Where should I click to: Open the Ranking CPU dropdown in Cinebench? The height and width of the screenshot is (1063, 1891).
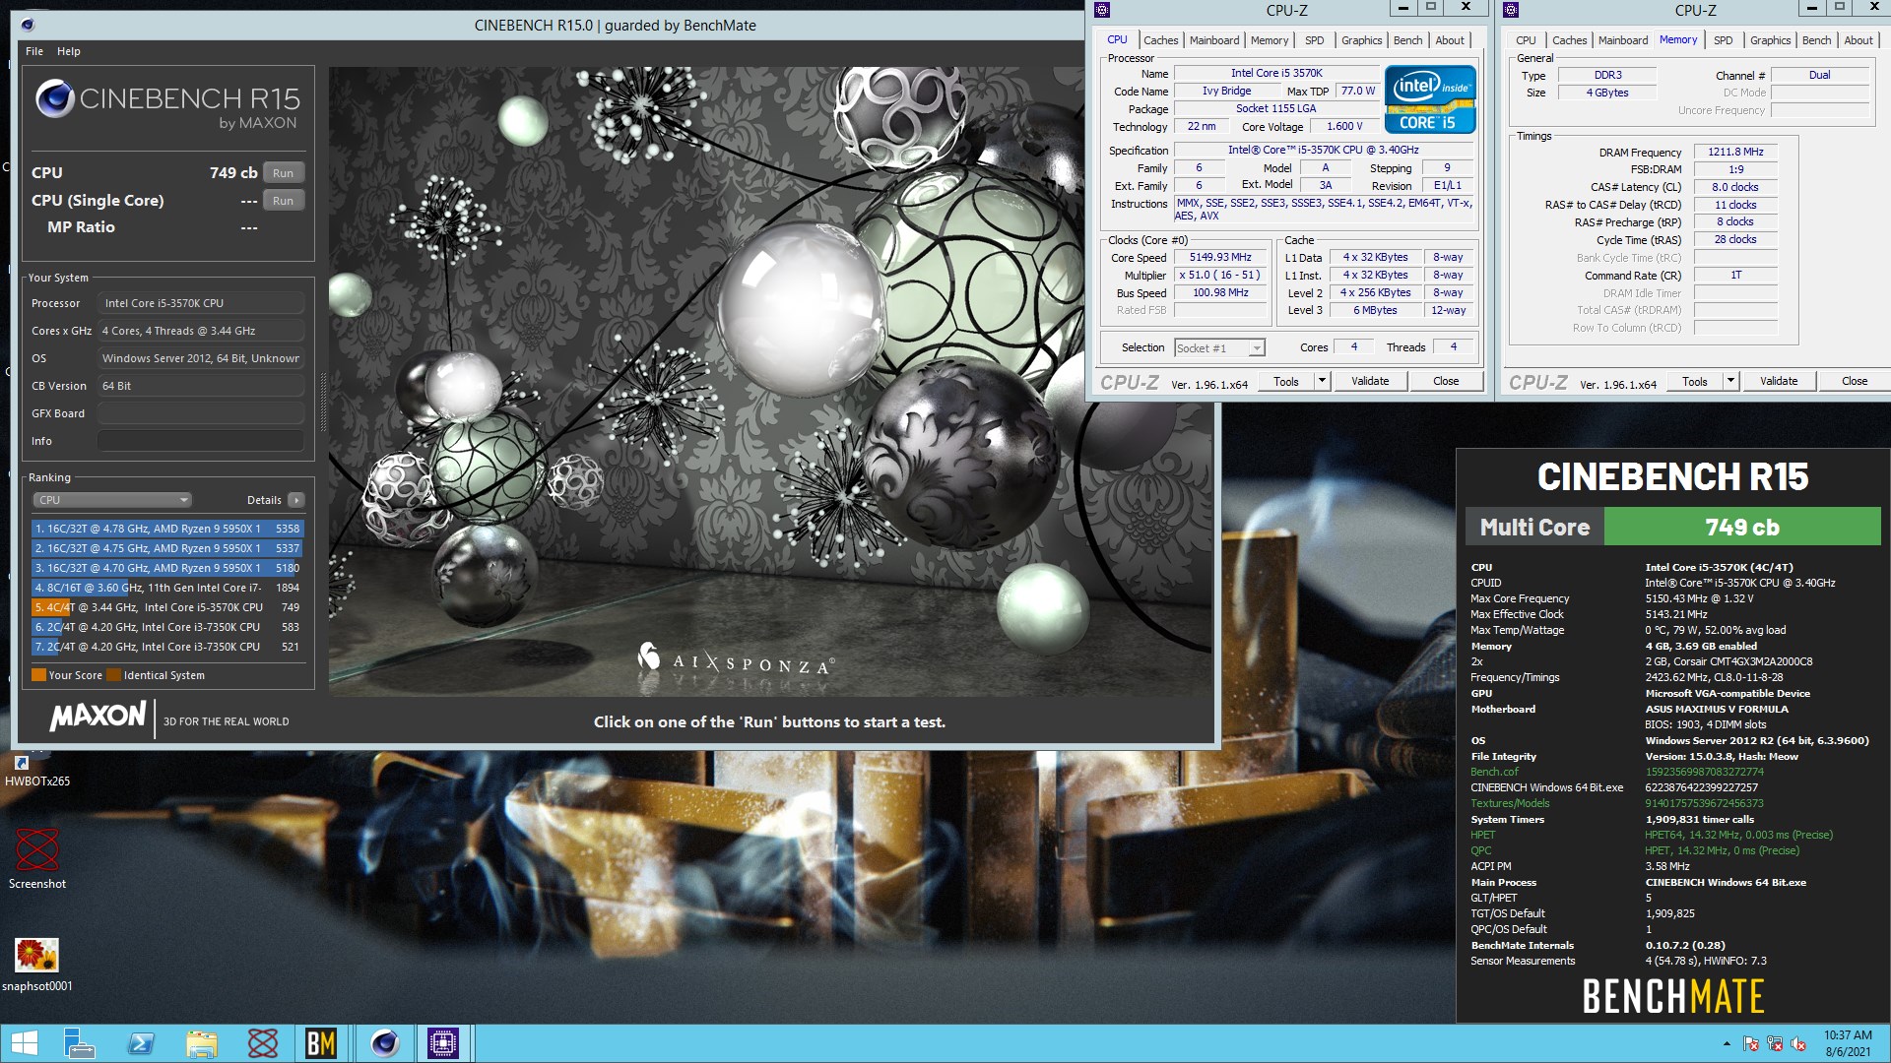click(x=112, y=500)
